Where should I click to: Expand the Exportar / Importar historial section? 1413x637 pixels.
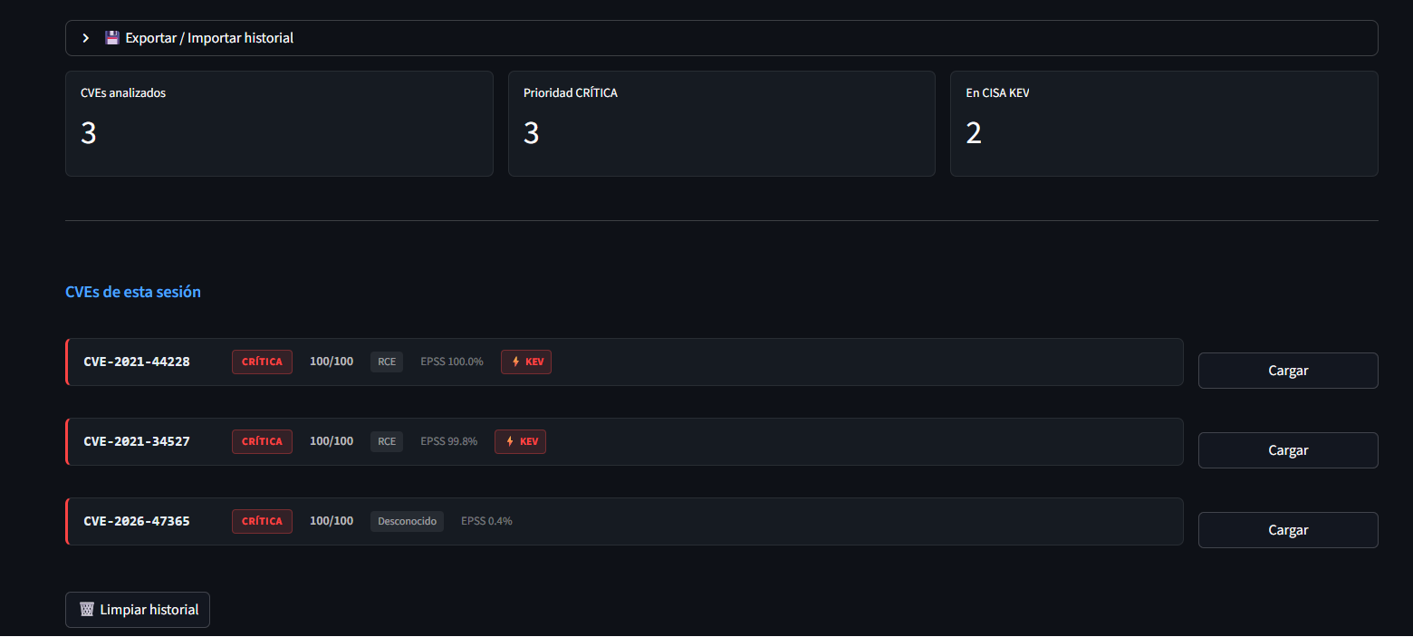coord(721,38)
